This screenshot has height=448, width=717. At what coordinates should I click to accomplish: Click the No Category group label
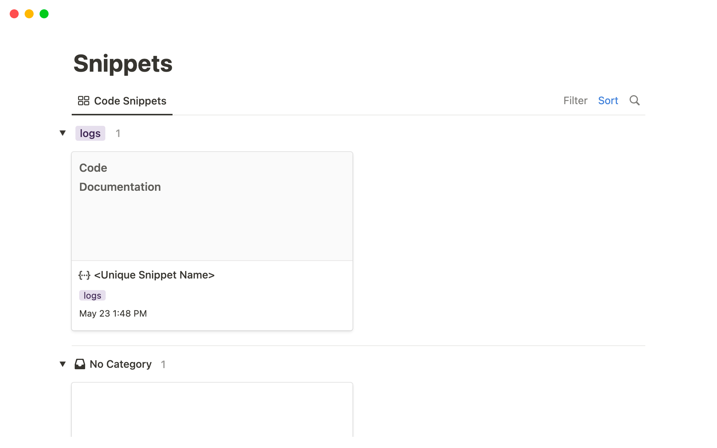121,364
